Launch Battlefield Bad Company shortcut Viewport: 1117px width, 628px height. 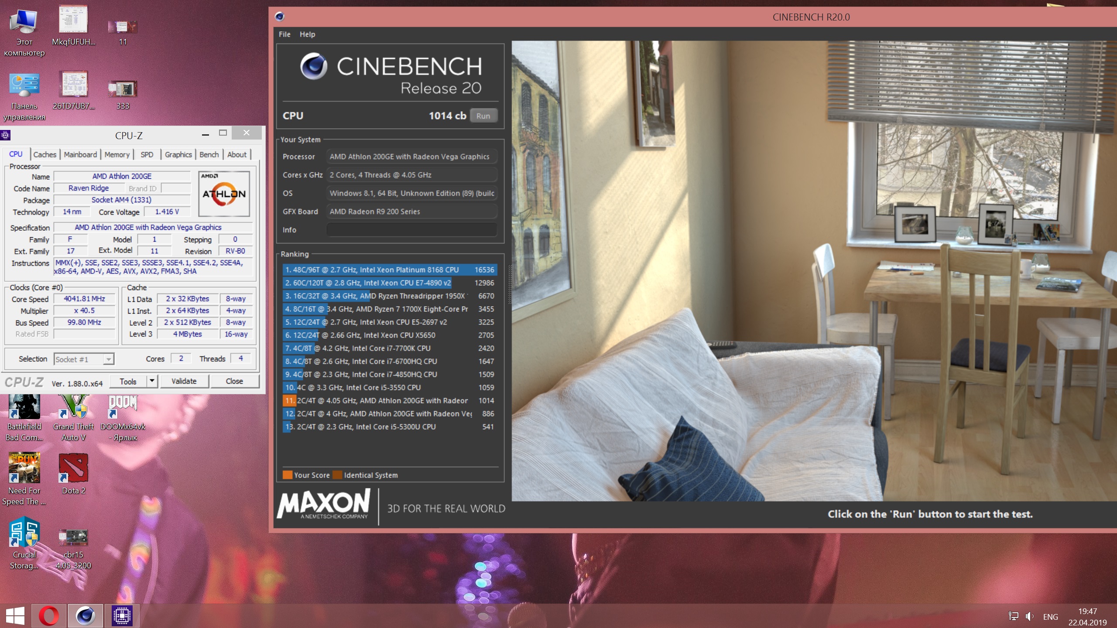[x=24, y=418]
